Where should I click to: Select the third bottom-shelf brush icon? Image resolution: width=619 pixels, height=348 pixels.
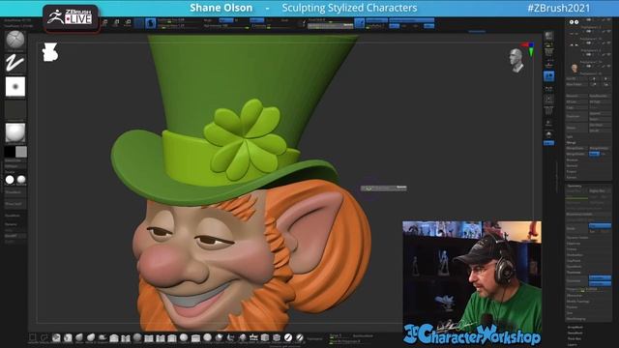click(x=56, y=337)
